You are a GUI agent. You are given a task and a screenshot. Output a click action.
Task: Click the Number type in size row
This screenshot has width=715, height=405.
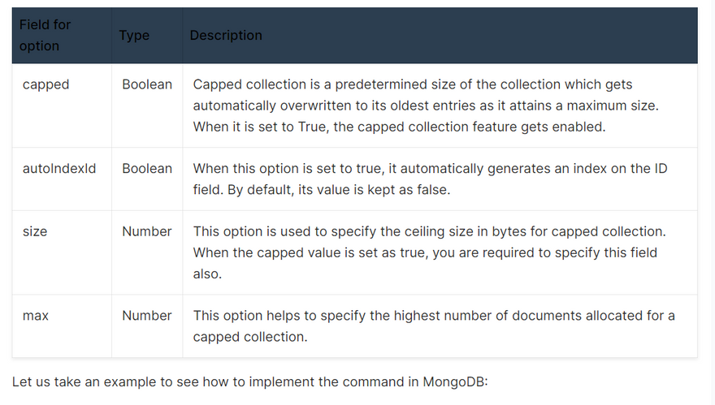click(x=147, y=231)
